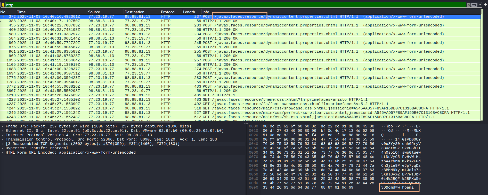Sort by the Info column header
This screenshot has height=195, width=488.
click(341, 12)
